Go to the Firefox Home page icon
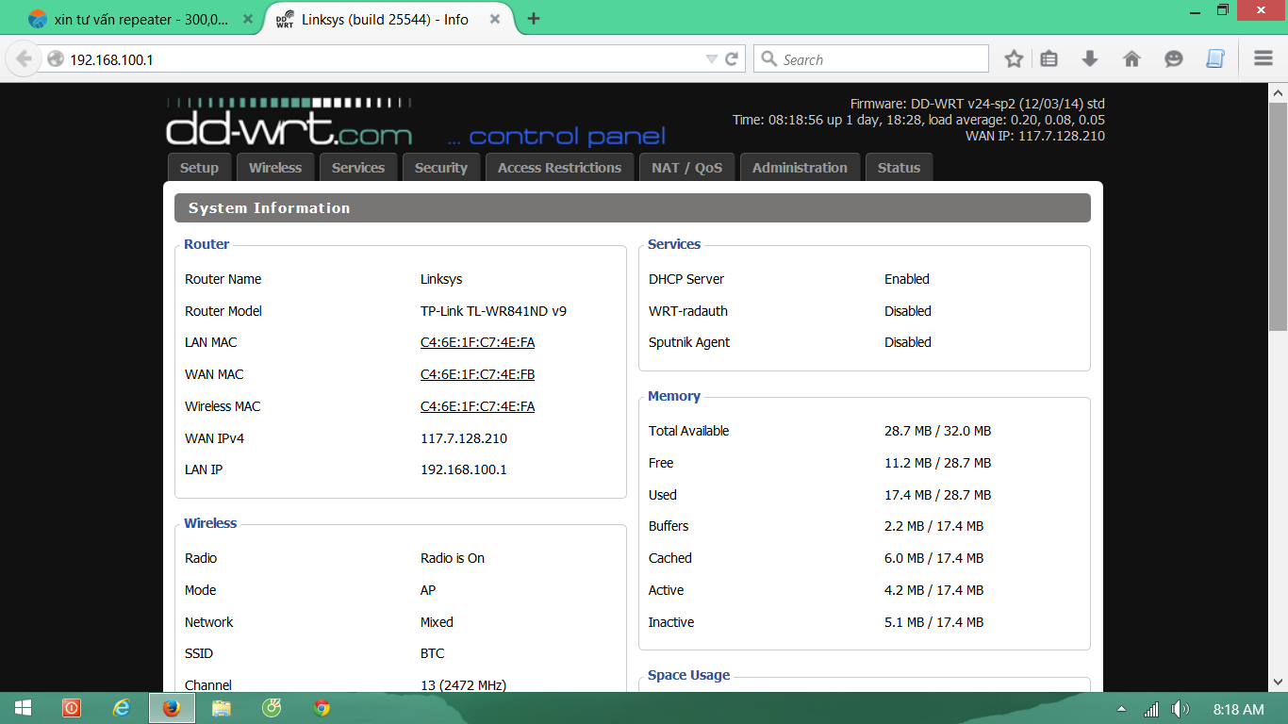This screenshot has height=724, width=1288. [1131, 59]
